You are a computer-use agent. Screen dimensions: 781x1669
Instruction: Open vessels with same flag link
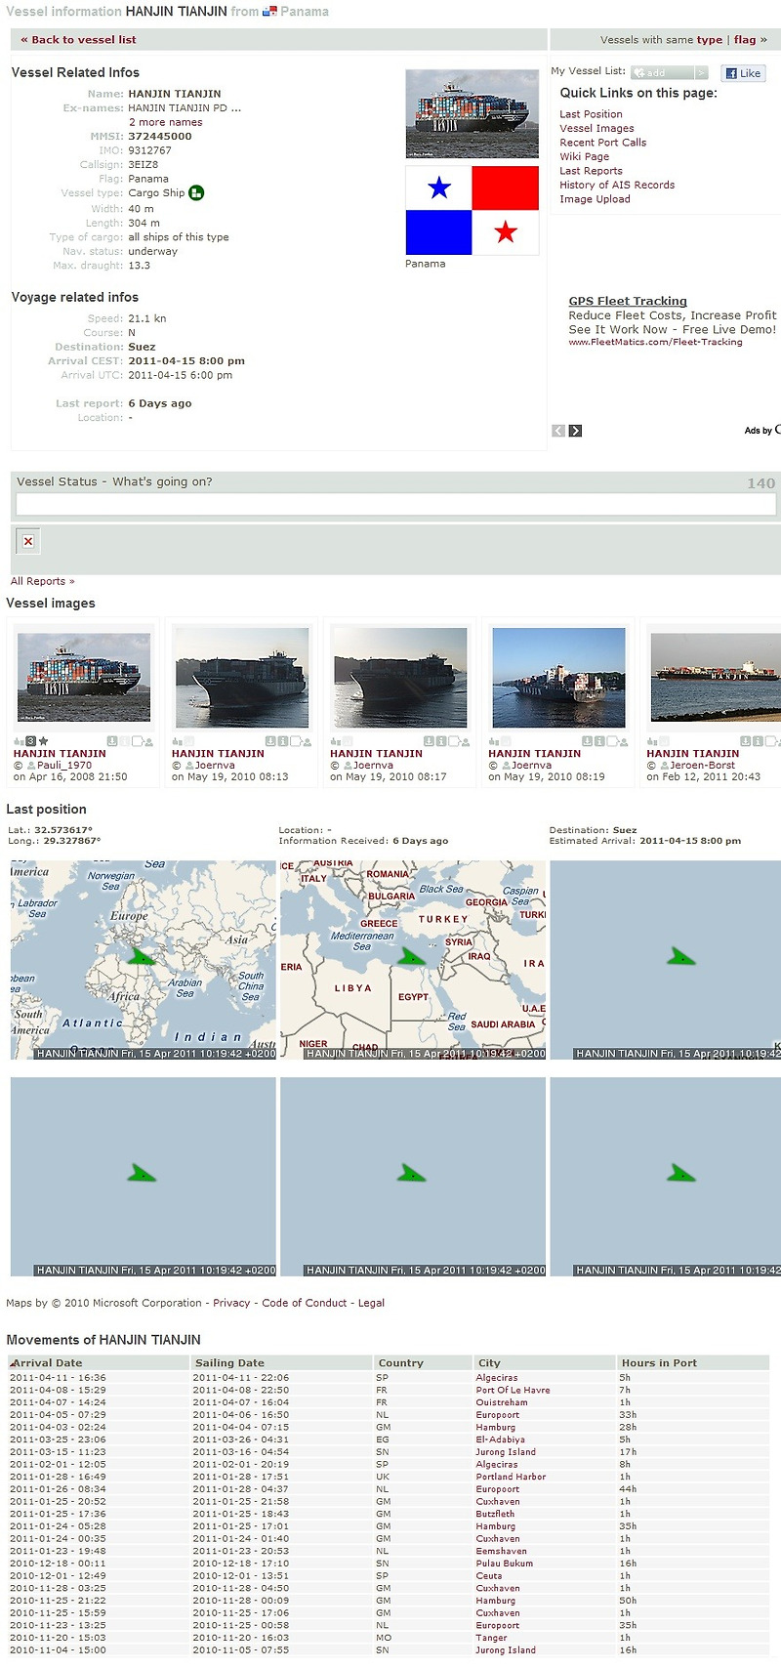(745, 40)
